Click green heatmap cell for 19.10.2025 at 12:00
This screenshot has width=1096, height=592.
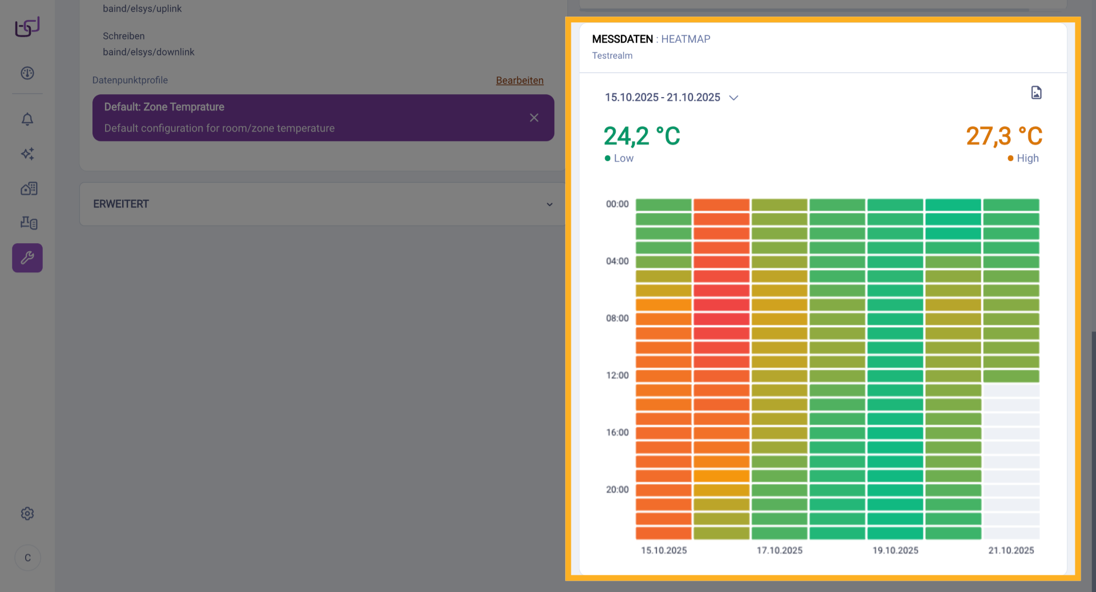895,376
